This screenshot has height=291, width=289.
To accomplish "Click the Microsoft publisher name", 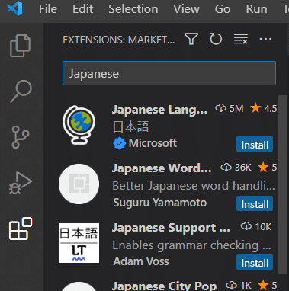I will click(153, 143).
